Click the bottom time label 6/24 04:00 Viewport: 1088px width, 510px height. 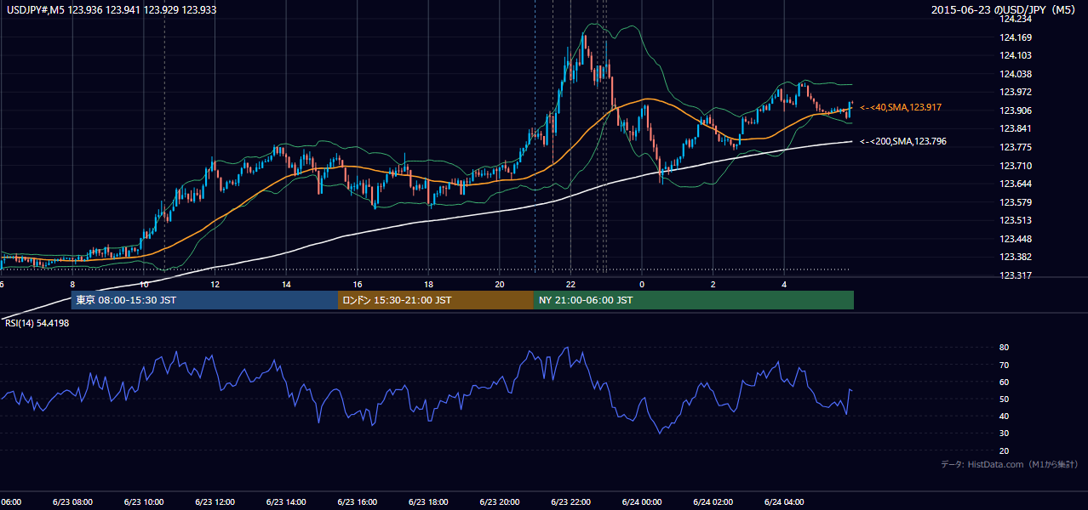(783, 502)
